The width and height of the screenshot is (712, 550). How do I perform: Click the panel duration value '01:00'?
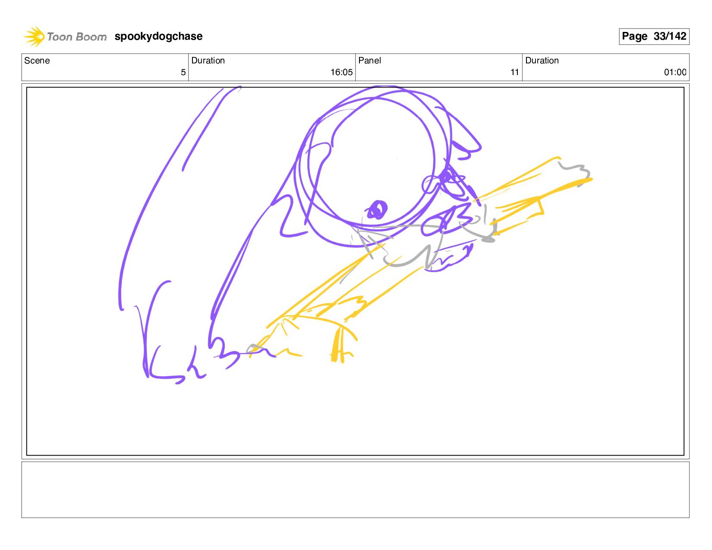675,72
